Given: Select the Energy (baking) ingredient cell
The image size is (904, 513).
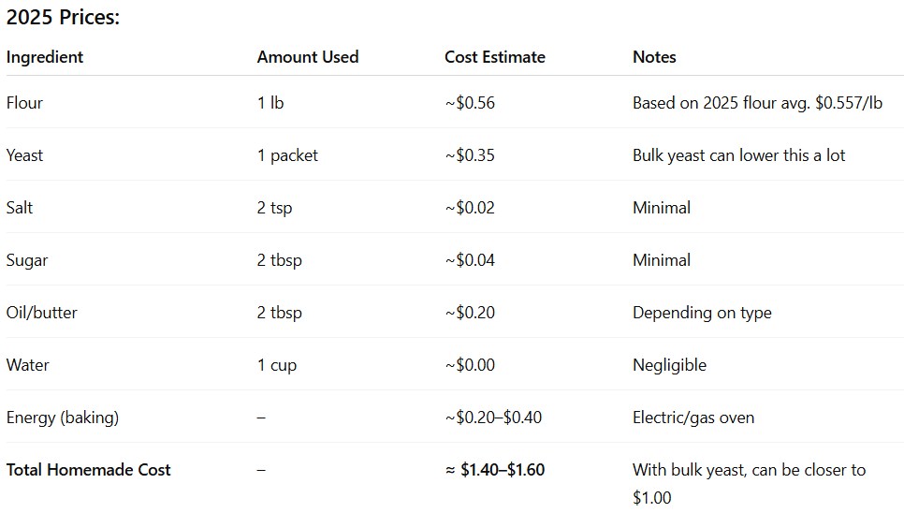Looking at the screenshot, I should click(63, 418).
